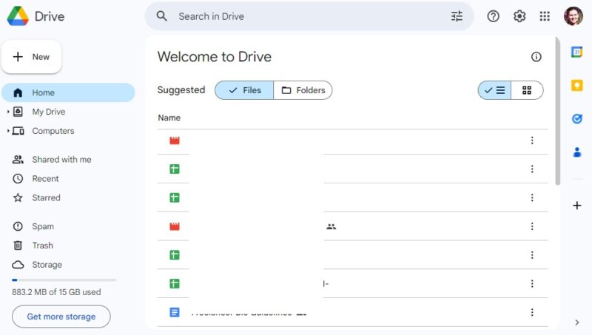Screen dimensions: 592x335
Task: Click the shared people icon in the fourth row
Action: (331, 226)
